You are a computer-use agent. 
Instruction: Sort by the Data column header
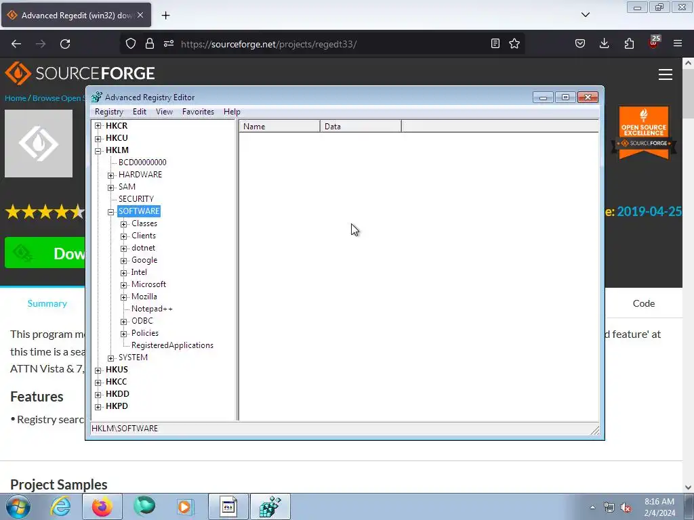pyautogui.click(x=361, y=127)
